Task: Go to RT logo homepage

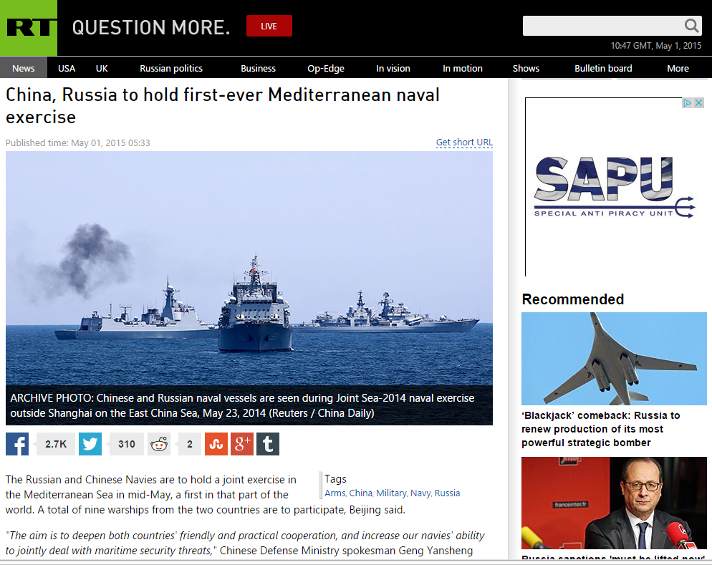Action: point(29,28)
